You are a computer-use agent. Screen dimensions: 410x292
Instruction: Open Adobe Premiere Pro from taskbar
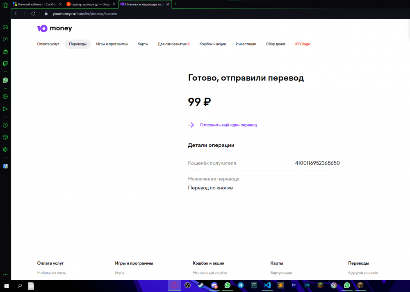294,285
